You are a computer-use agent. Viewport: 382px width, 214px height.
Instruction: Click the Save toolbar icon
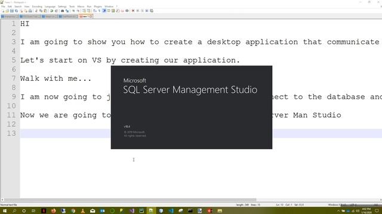(x=12, y=11)
